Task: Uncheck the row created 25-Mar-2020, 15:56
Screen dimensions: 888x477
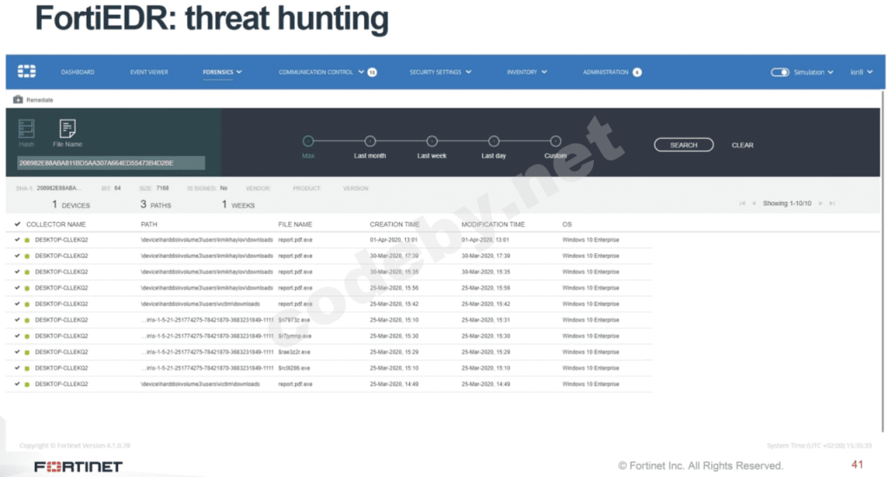Action: (17, 288)
